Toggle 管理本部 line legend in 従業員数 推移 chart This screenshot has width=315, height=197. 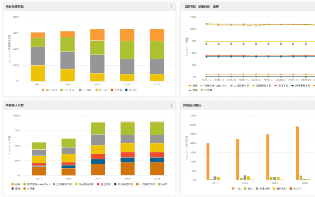click(x=281, y=86)
